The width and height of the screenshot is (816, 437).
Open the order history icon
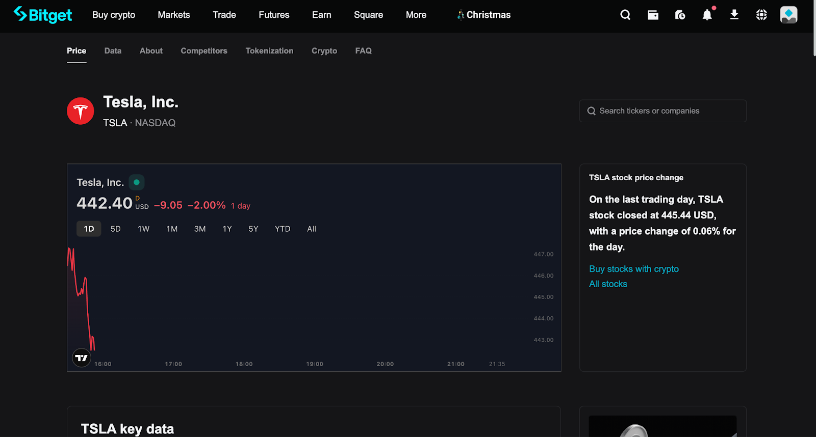(680, 15)
